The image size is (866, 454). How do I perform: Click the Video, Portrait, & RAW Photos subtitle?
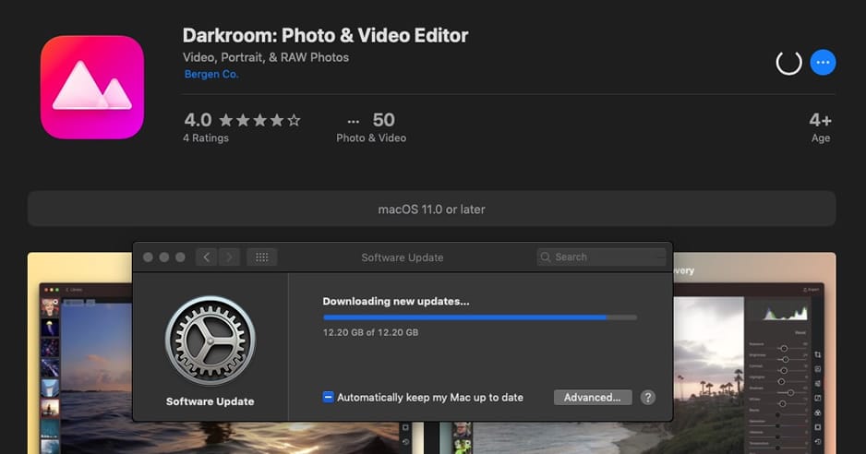(x=266, y=57)
